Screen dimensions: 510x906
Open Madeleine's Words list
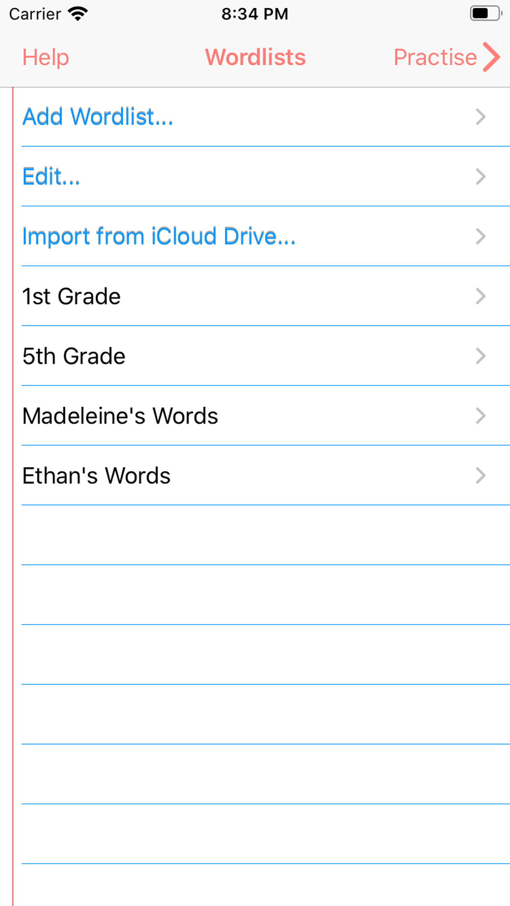click(266, 416)
